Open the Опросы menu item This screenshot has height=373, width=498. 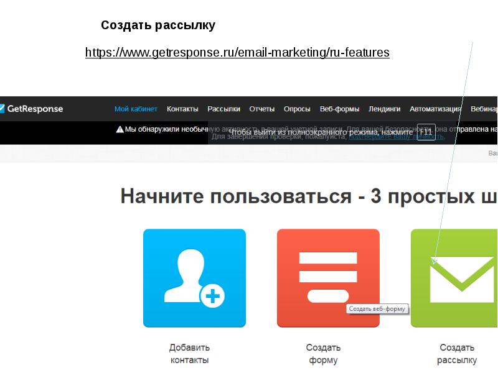[297, 109]
